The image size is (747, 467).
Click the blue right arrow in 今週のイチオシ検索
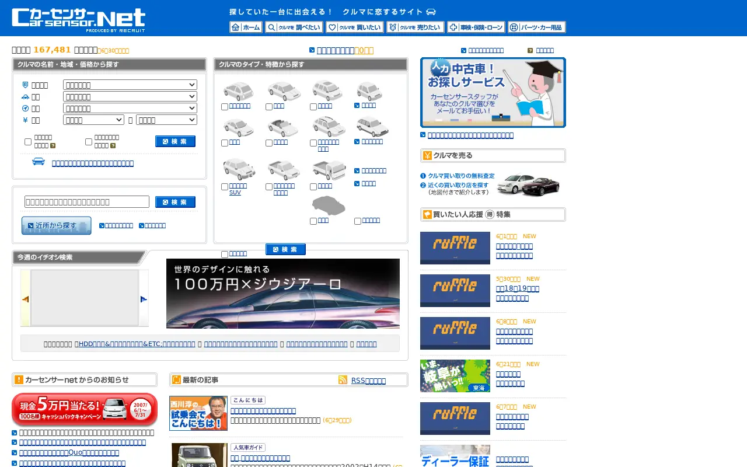point(144,299)
